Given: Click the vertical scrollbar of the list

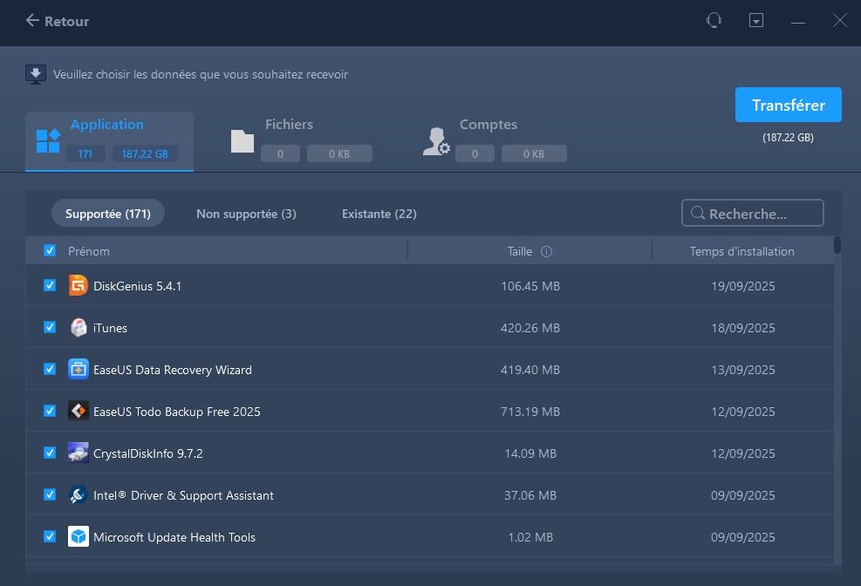Looking at the screenshot, I should pos(837,245).
